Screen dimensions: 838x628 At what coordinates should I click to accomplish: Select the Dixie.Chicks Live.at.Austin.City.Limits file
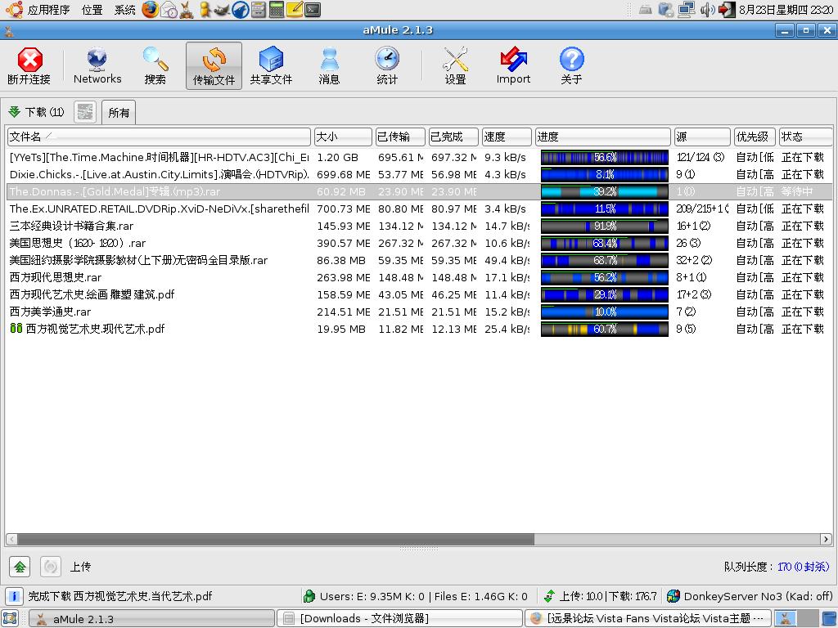click(419, 174)
